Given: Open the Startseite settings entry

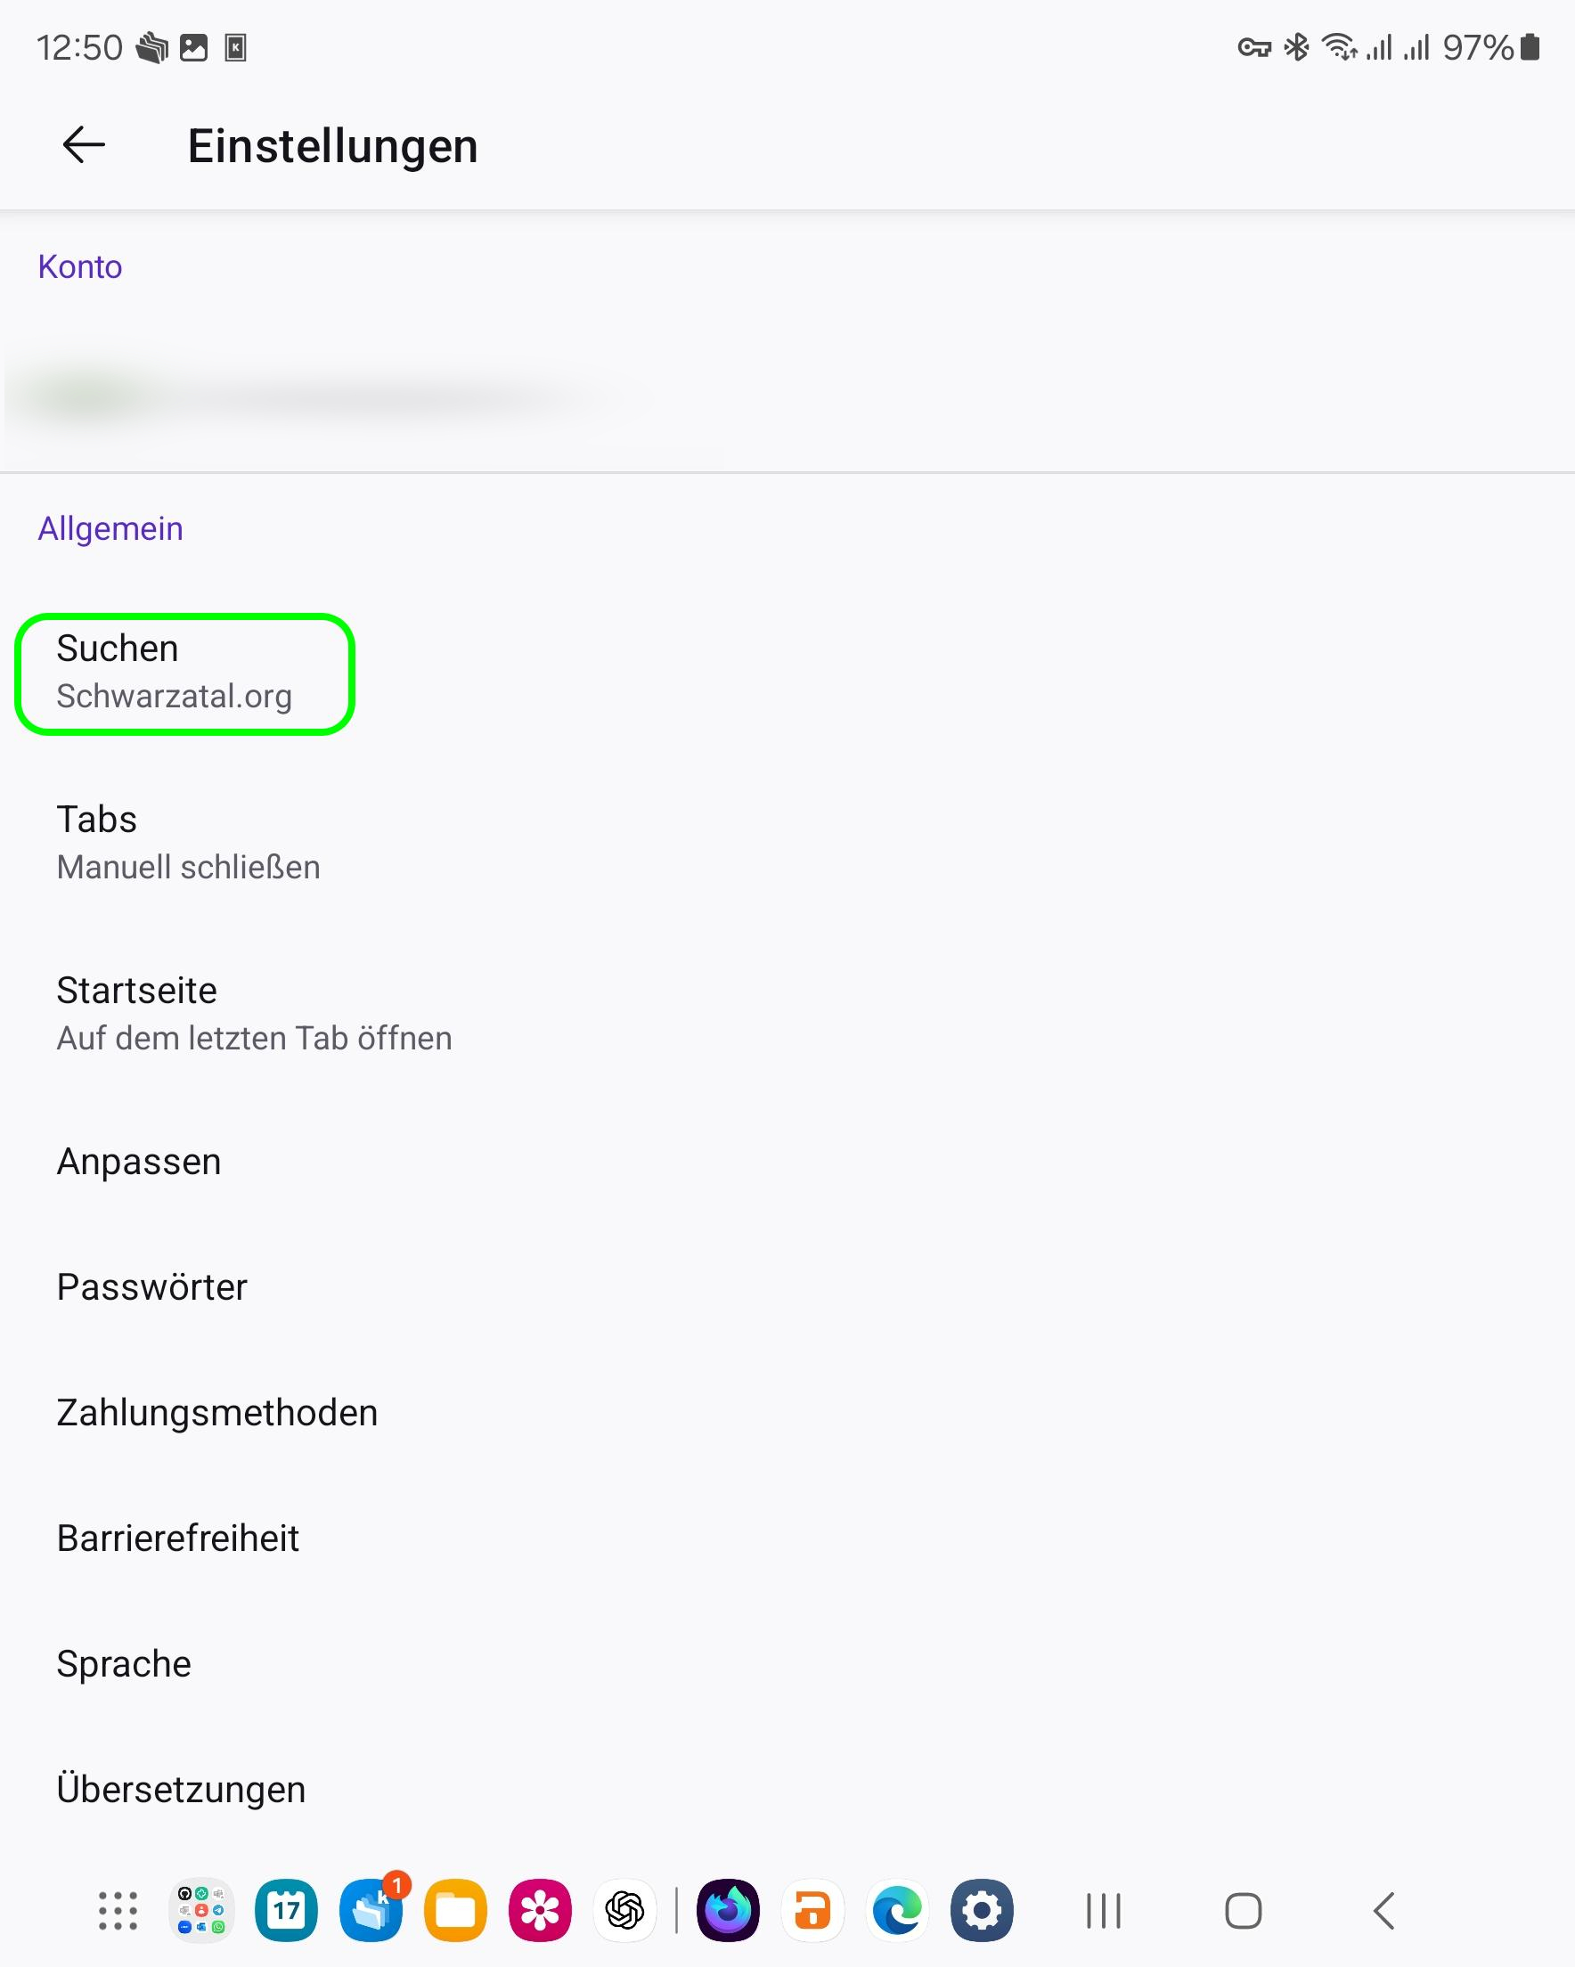Looking at the screenshot, I should click(254, 1014).
